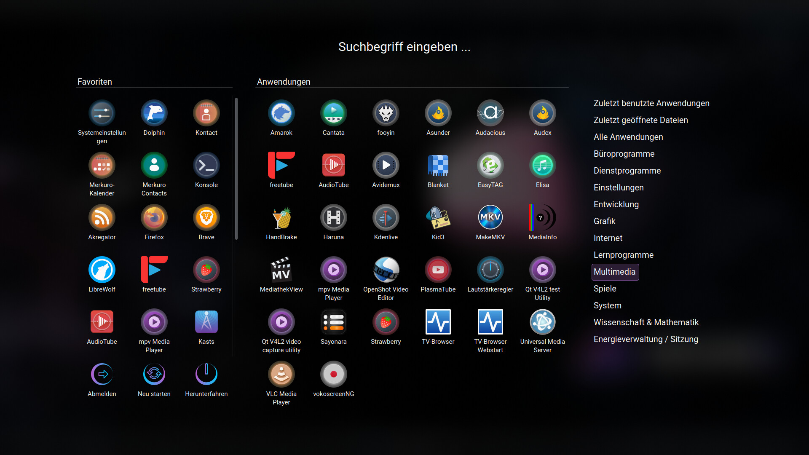This screenshot has height=455, width=809.
Task: Launch Kontact from favorites
Action: (x=206, y=118)
